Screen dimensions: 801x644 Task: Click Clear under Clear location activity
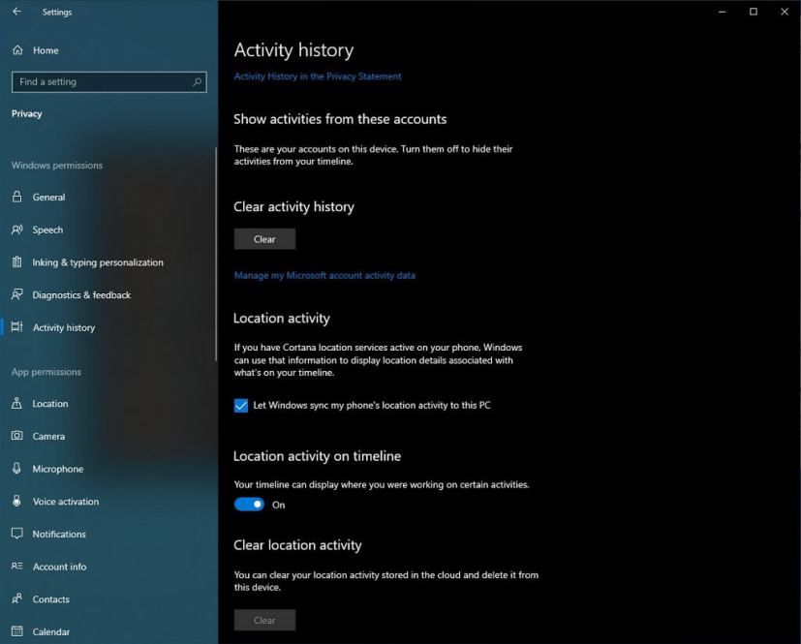264,620
